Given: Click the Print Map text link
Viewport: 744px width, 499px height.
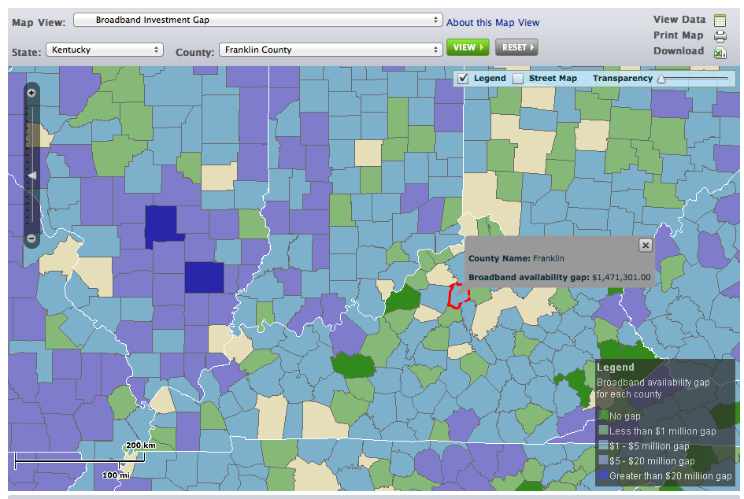Looking at the screenshot, I should (x=678, y=35).
